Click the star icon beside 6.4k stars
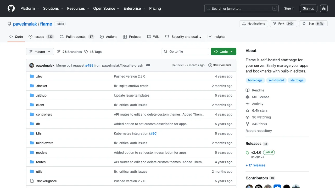The image size is (335, 188). click(x=248, y=110)
